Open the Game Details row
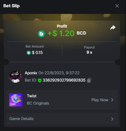The image size is (126, 131). point(62,119)
